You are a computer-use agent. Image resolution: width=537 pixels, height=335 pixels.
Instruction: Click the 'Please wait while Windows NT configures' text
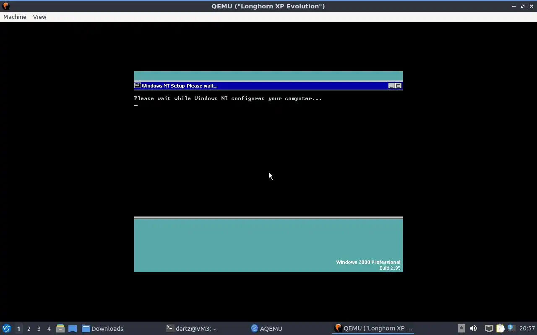pos(228,98)
